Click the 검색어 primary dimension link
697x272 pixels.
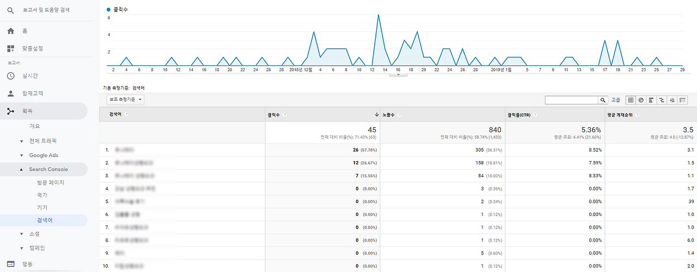138,88
